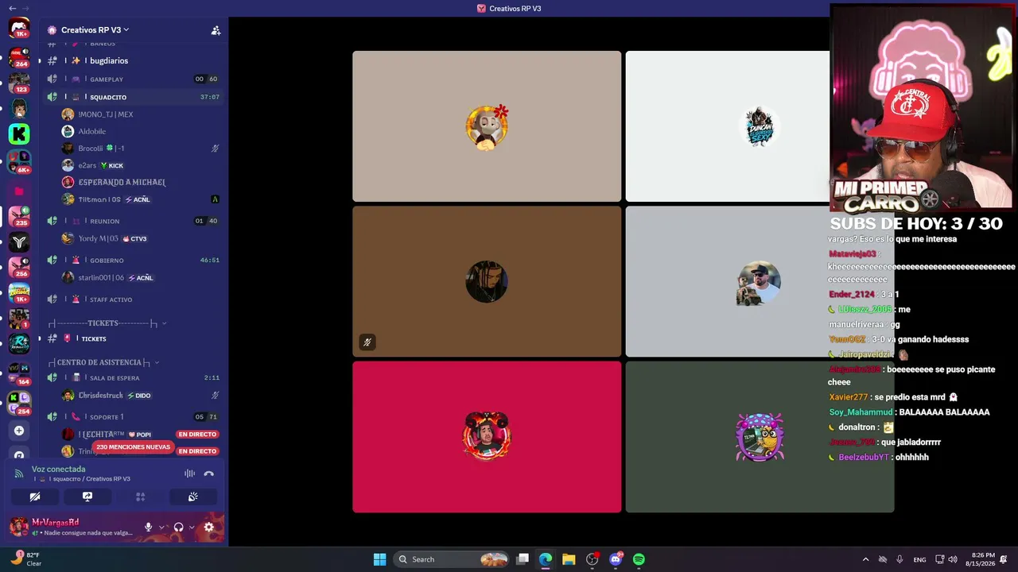
Task: Select the SQUADCITO voice channel
Action: pyautogui.click(x=134, y=97)
